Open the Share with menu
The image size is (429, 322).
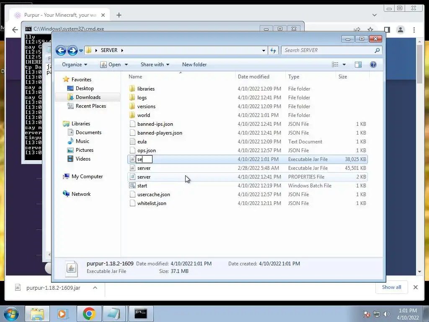click(155, 65)
